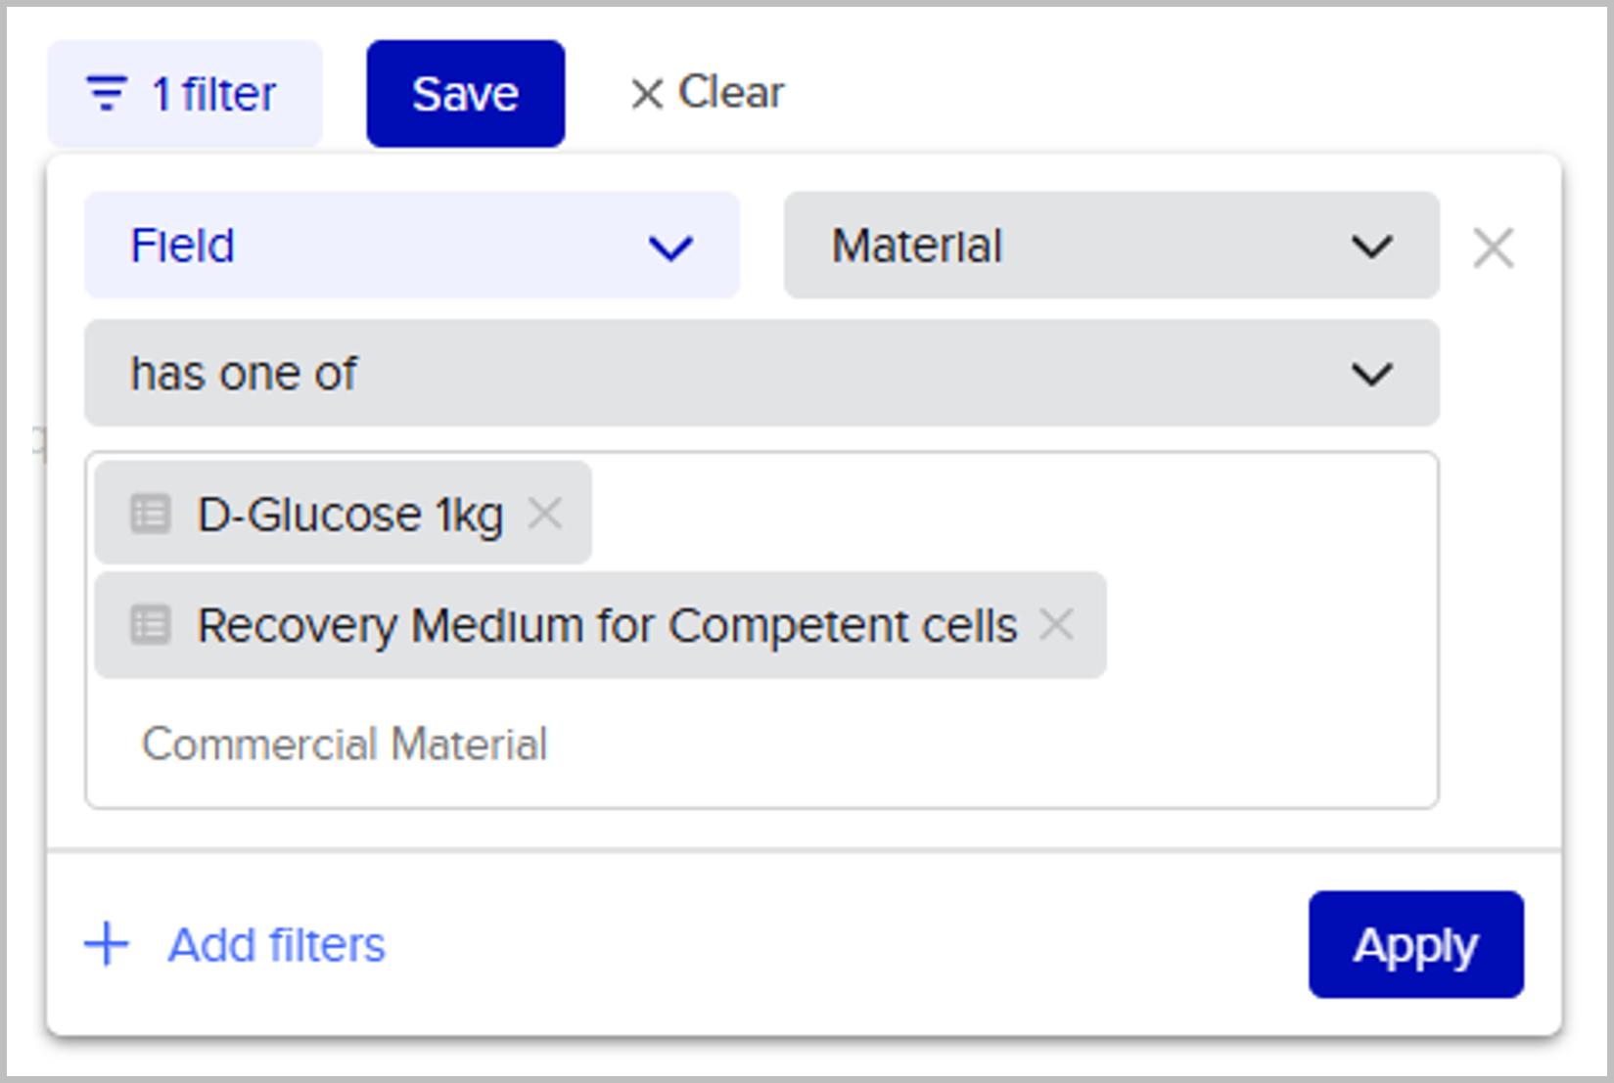Click the chevron arrow in Material selector
Viewport: 1614px width, 1083px height.
[x=1371, y=247]
